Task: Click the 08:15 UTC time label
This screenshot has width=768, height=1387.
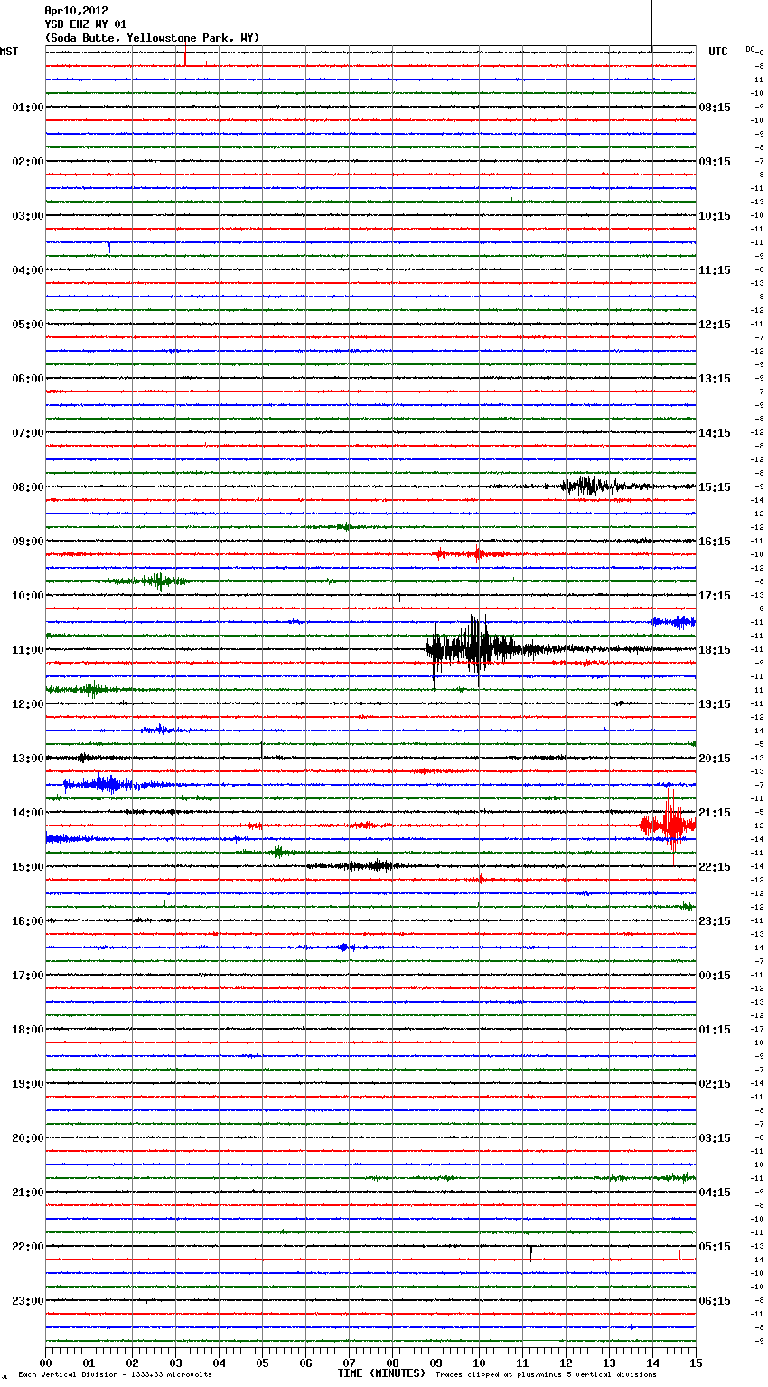Action: click(715, 108)
